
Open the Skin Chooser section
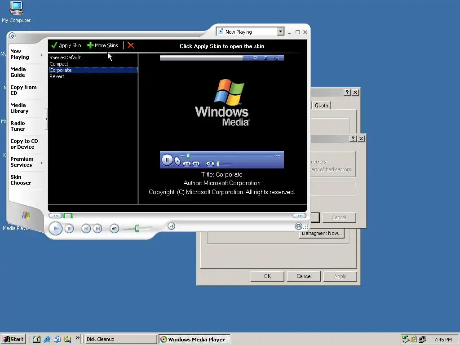(21, 180)
